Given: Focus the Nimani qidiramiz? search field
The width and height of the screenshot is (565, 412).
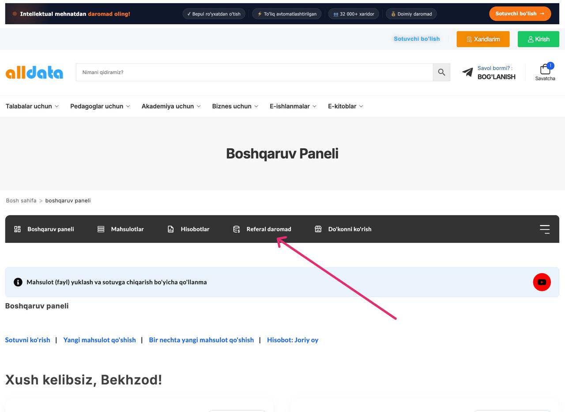Looking at the screenshot, I should tap(254, 72).
